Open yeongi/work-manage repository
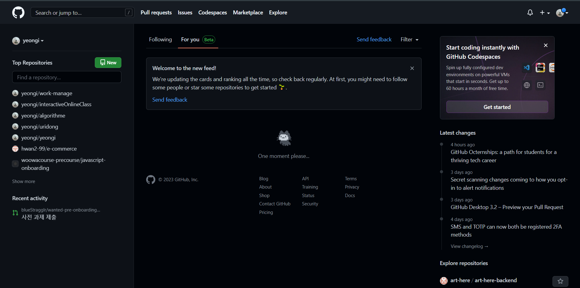Viewport: 580px width, 288px height. (x=47, y=93)
